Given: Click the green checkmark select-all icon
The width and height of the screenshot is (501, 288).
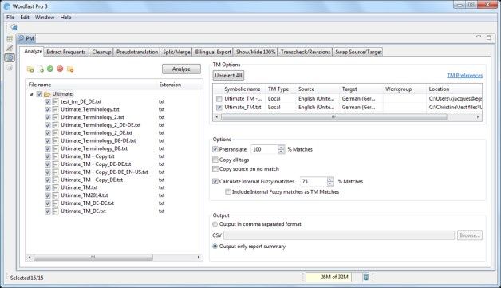Looking at the screenshot, I should click(50, 69).
